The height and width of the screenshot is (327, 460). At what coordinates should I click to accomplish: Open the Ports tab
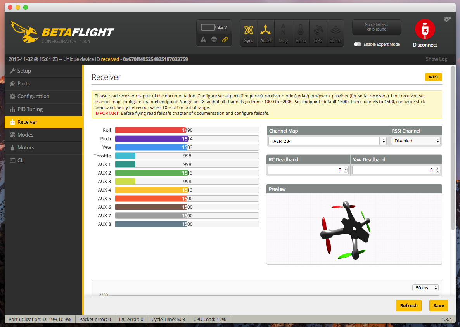pos(43,83)
